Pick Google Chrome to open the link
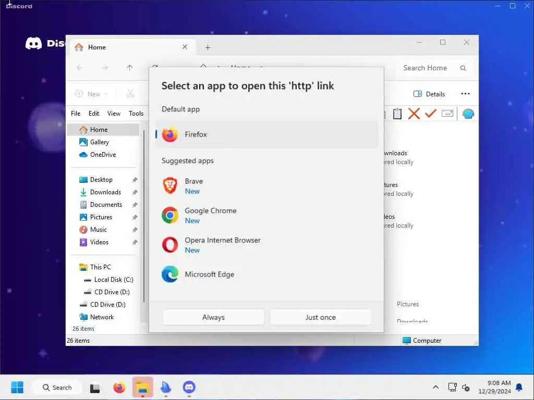Viewport: 534px width, 400px height. [266, 215]
